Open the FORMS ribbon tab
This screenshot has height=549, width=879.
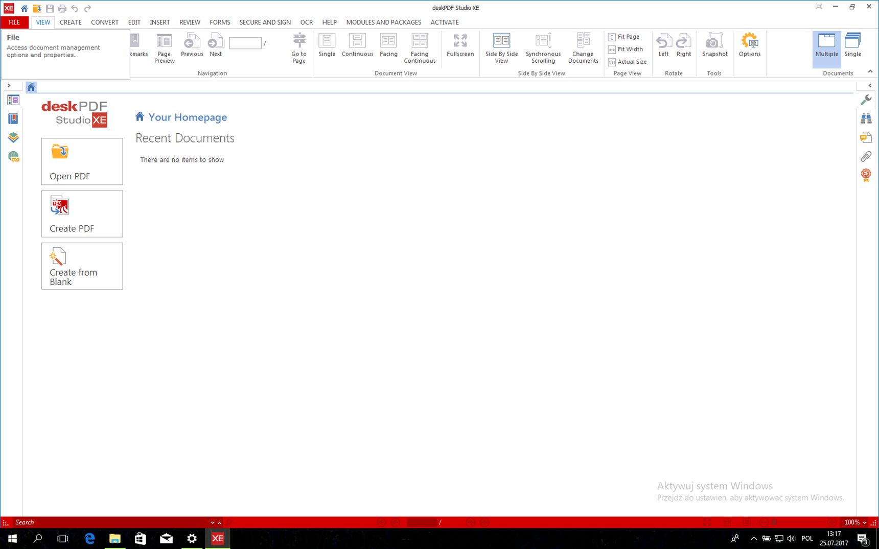pos(220,22)
